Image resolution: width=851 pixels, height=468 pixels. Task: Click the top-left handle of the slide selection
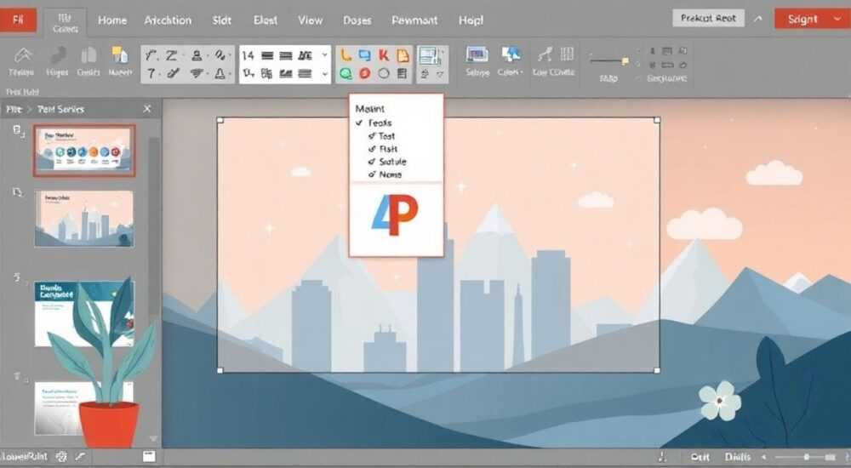pos(220,120)
